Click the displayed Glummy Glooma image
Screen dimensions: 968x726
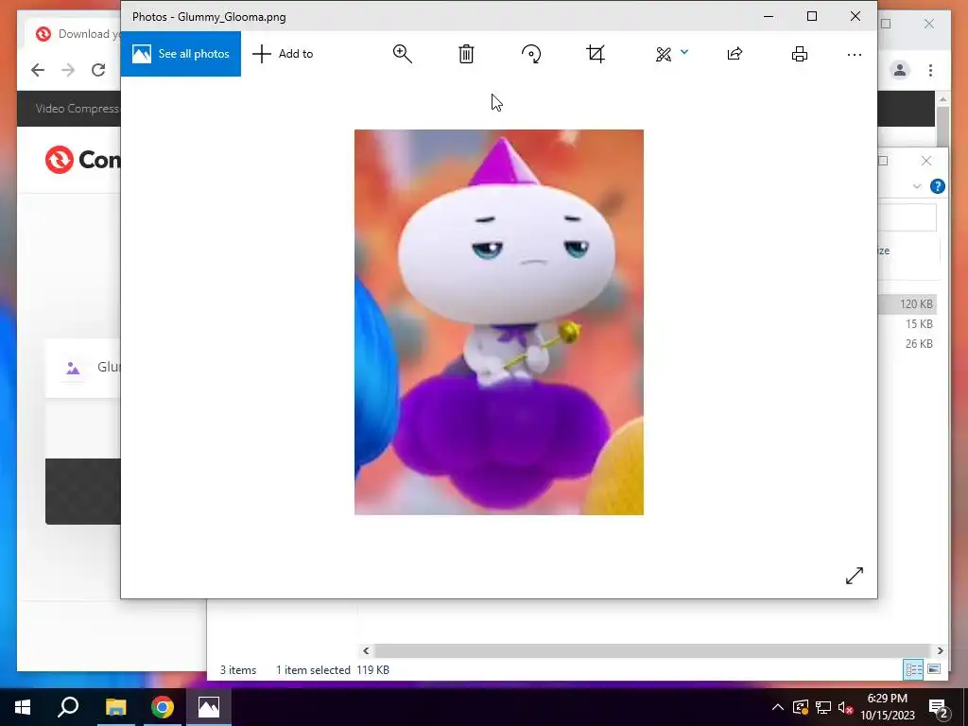499,322
